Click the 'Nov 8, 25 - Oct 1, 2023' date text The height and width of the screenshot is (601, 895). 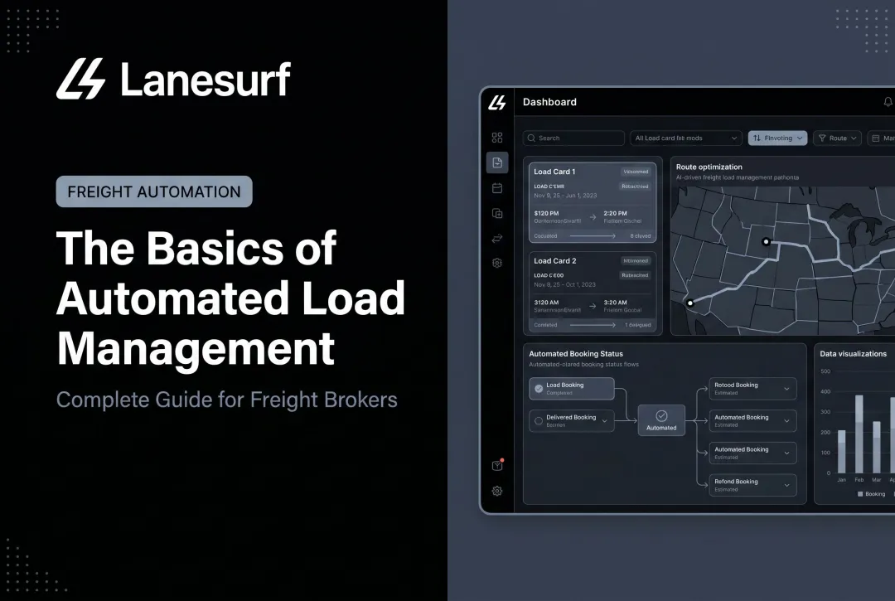(x=564, y=285)
